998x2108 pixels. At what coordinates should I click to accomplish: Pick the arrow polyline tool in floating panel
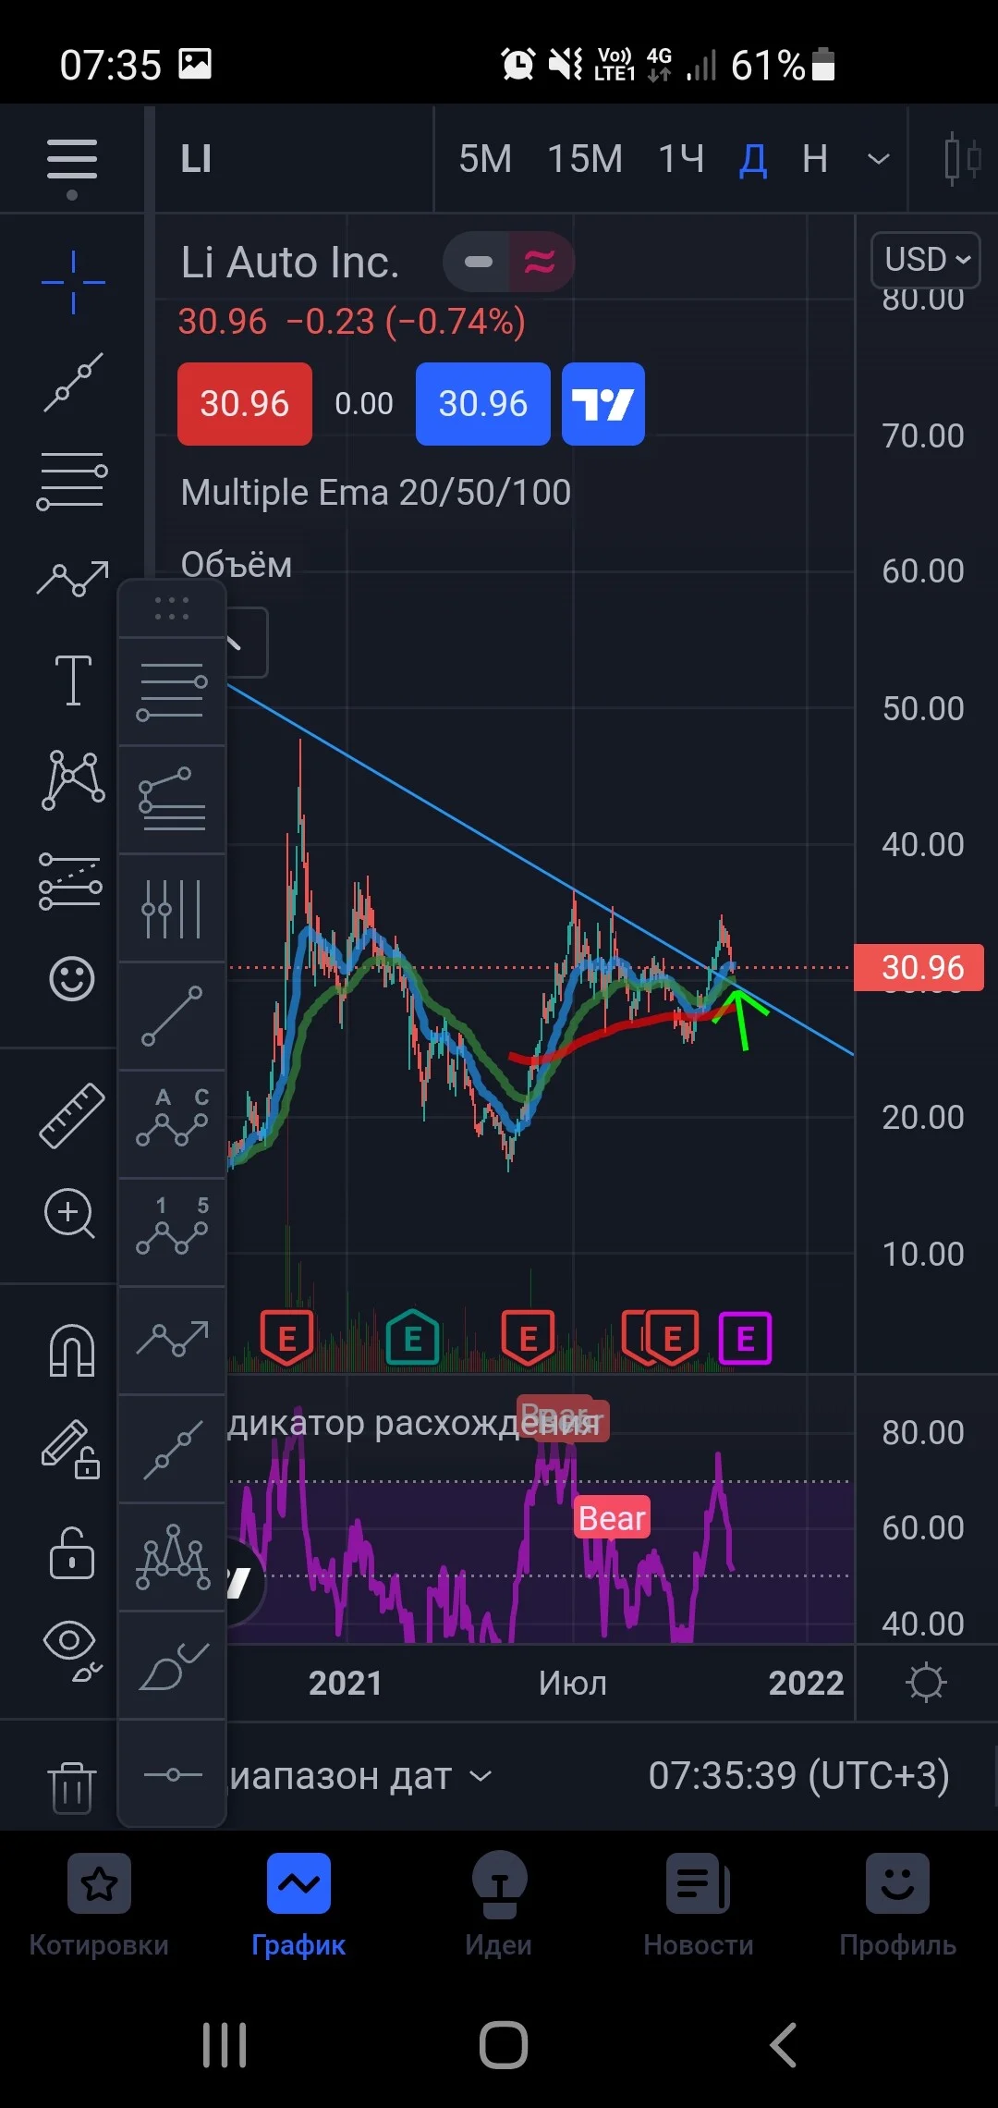point(172,1339)
